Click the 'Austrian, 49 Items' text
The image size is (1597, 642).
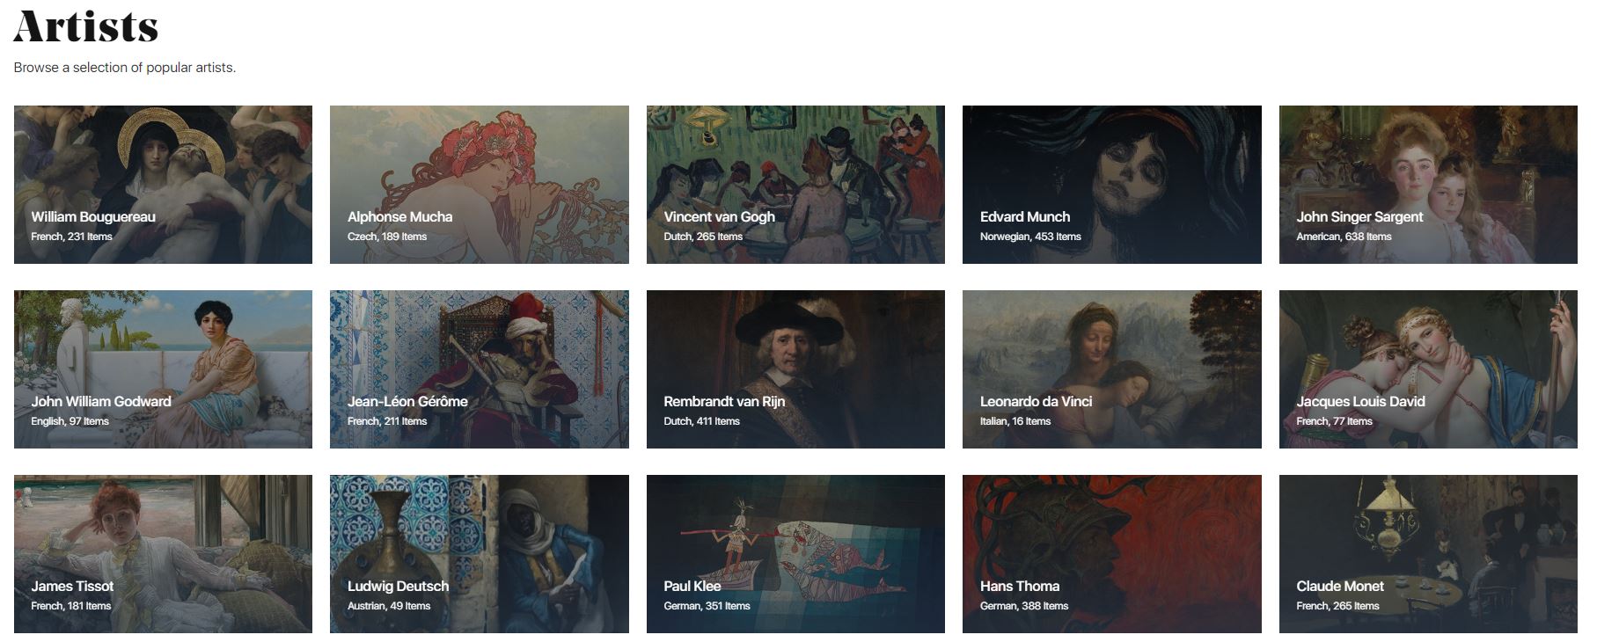point(389,606)
